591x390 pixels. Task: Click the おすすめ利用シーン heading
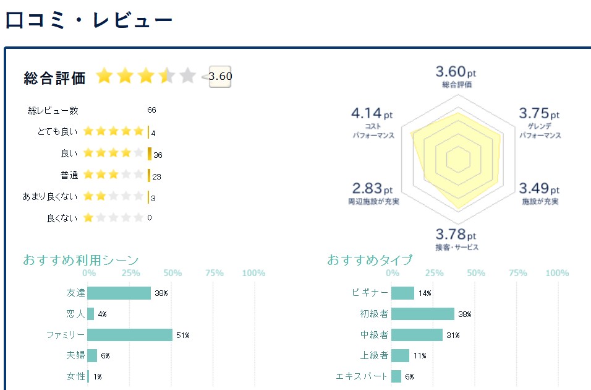(x=81, y=260)
